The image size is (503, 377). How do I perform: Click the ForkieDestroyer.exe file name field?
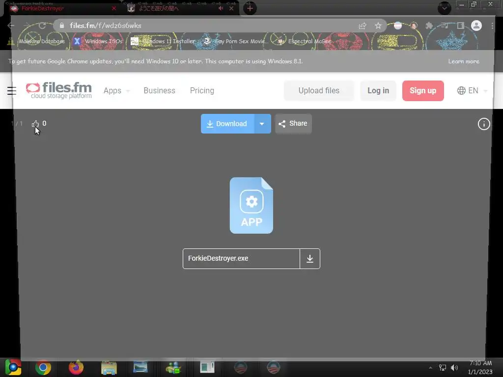click(241, 259)
